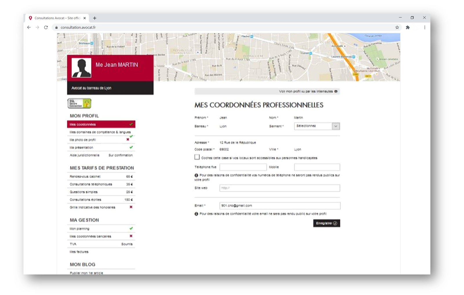Click the browser back arrow
This screenshot has width=464, height=295.
[x=29, y=27]
